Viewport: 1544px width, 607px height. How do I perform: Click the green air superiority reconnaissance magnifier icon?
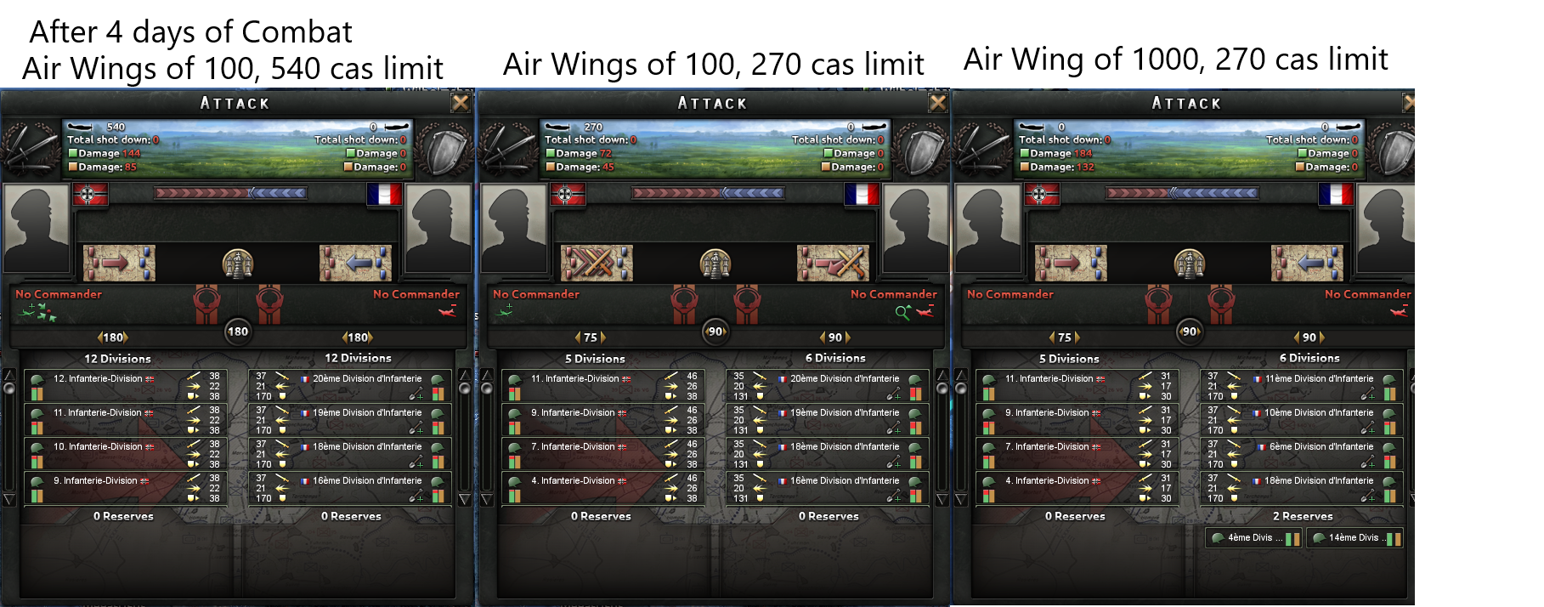pyautogui.click(x=902, y=314)
